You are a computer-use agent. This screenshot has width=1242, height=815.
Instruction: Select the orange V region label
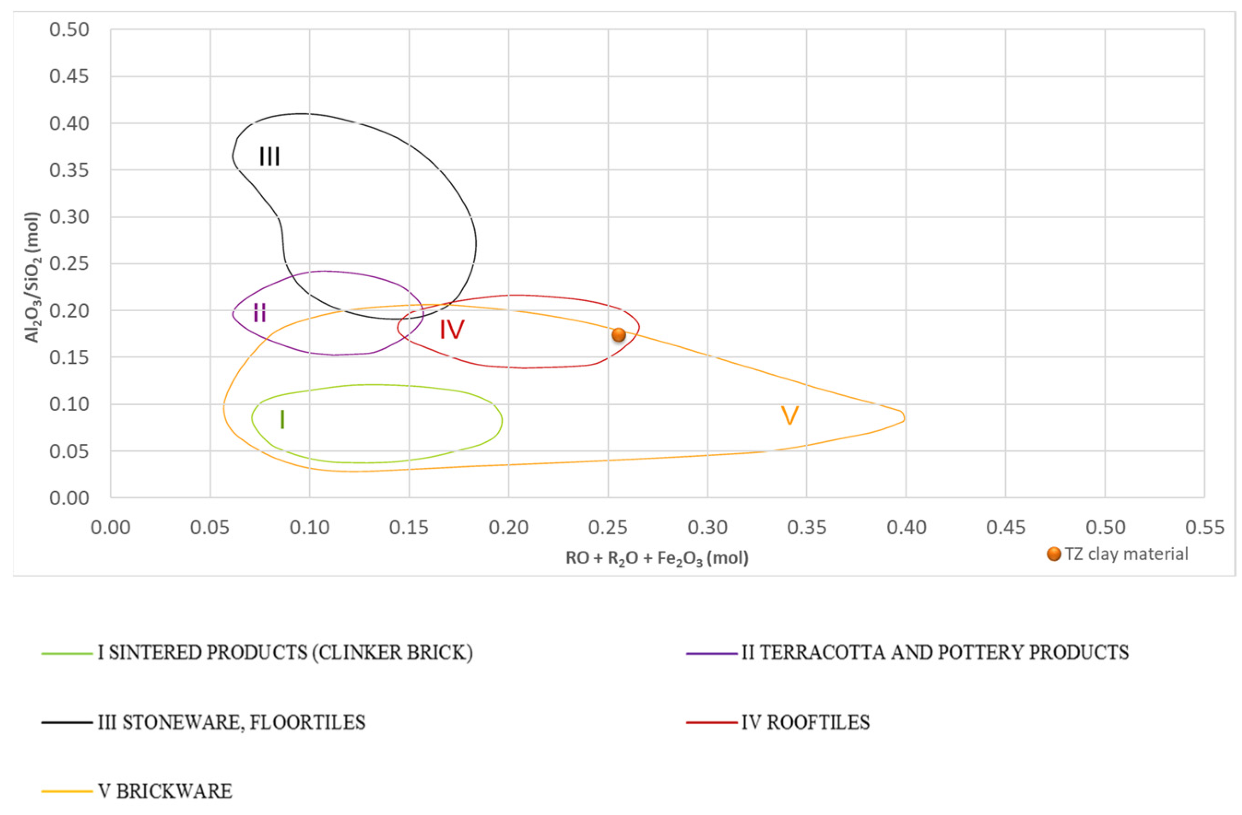point(789,416)
